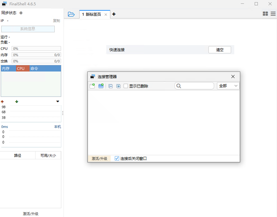Expand all entries in 连接管理器
This screenshot has height=217, width=277.
coord(118,86)
